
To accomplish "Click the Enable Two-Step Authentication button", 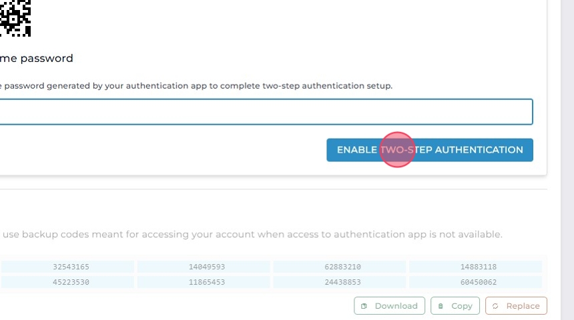I will pos(429,150).
